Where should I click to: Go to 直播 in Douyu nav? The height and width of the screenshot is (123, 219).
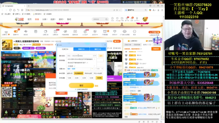tap(37, 19)
